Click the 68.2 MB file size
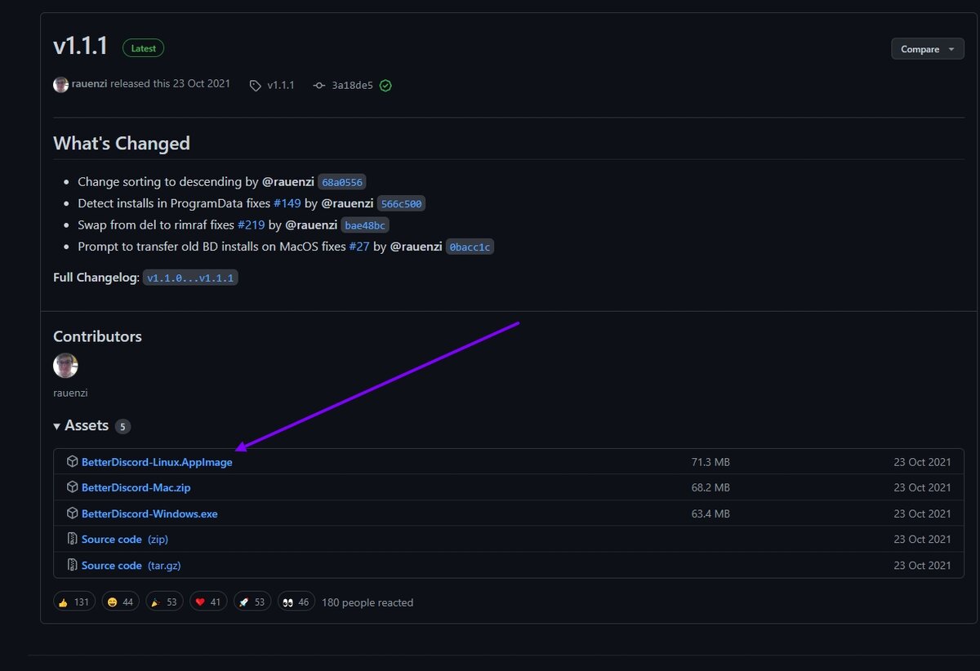Screen dimensions: 980x671 point(710,487)
